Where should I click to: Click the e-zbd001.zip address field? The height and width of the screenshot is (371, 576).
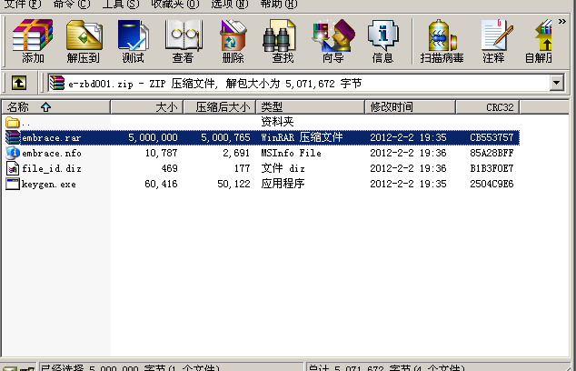click(x=300, y=83)
